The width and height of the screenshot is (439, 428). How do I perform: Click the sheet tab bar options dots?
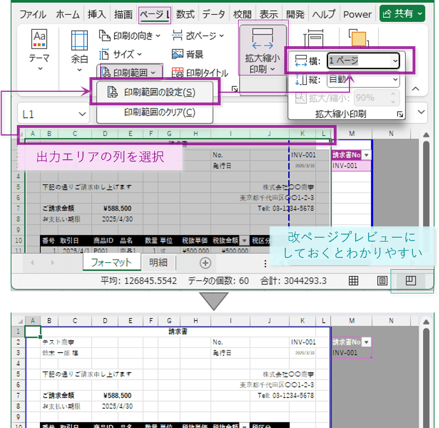265,264
